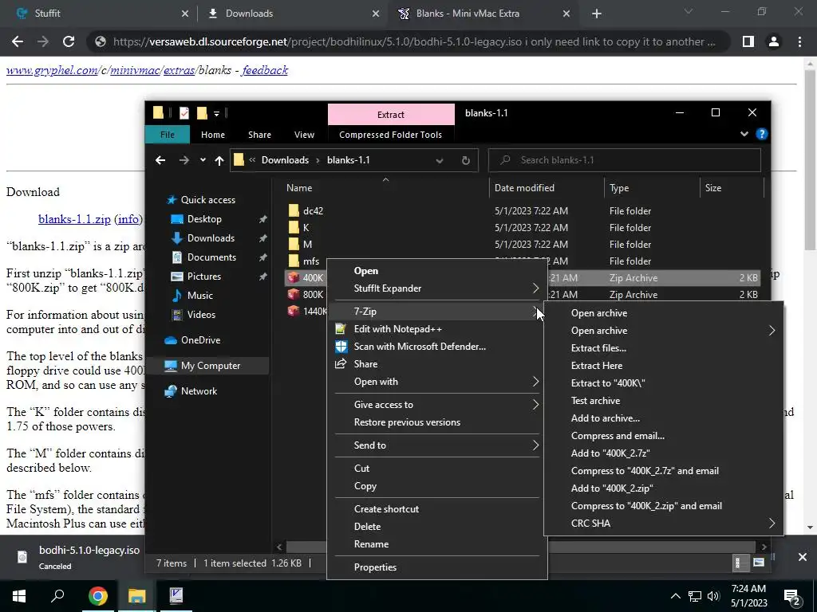Reload the Chrome page

[x=69, y=41]
